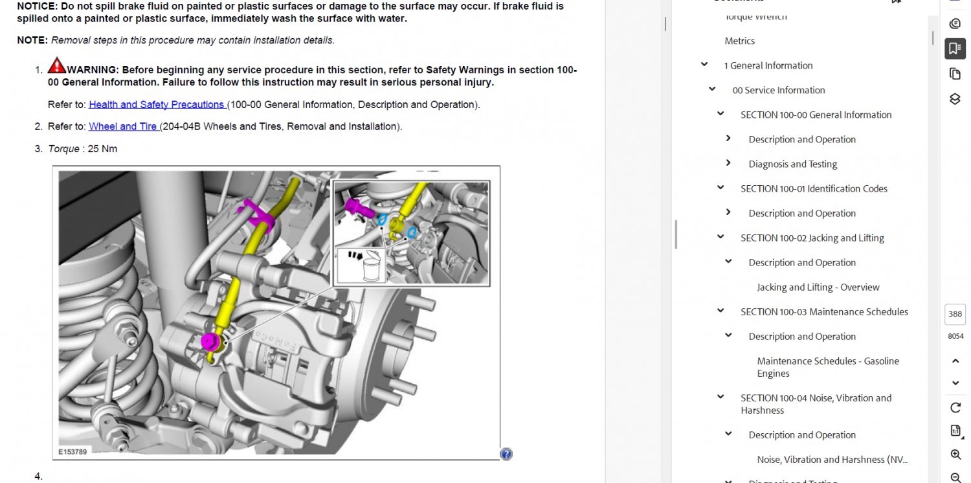Click the current page number box 388
971x483 pixels.
coord(955,314)
